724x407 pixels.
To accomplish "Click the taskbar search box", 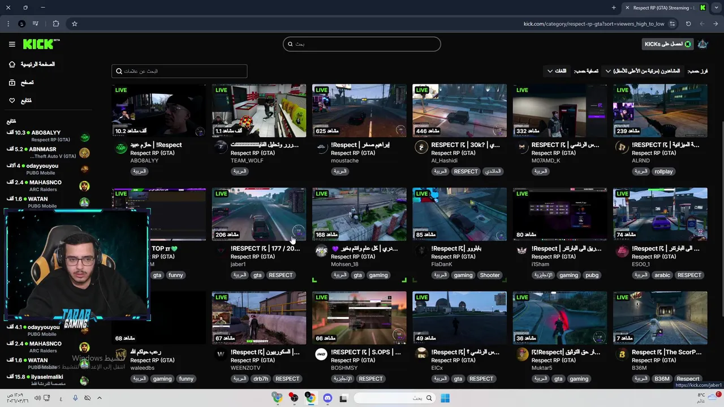I will pos(395,399).
